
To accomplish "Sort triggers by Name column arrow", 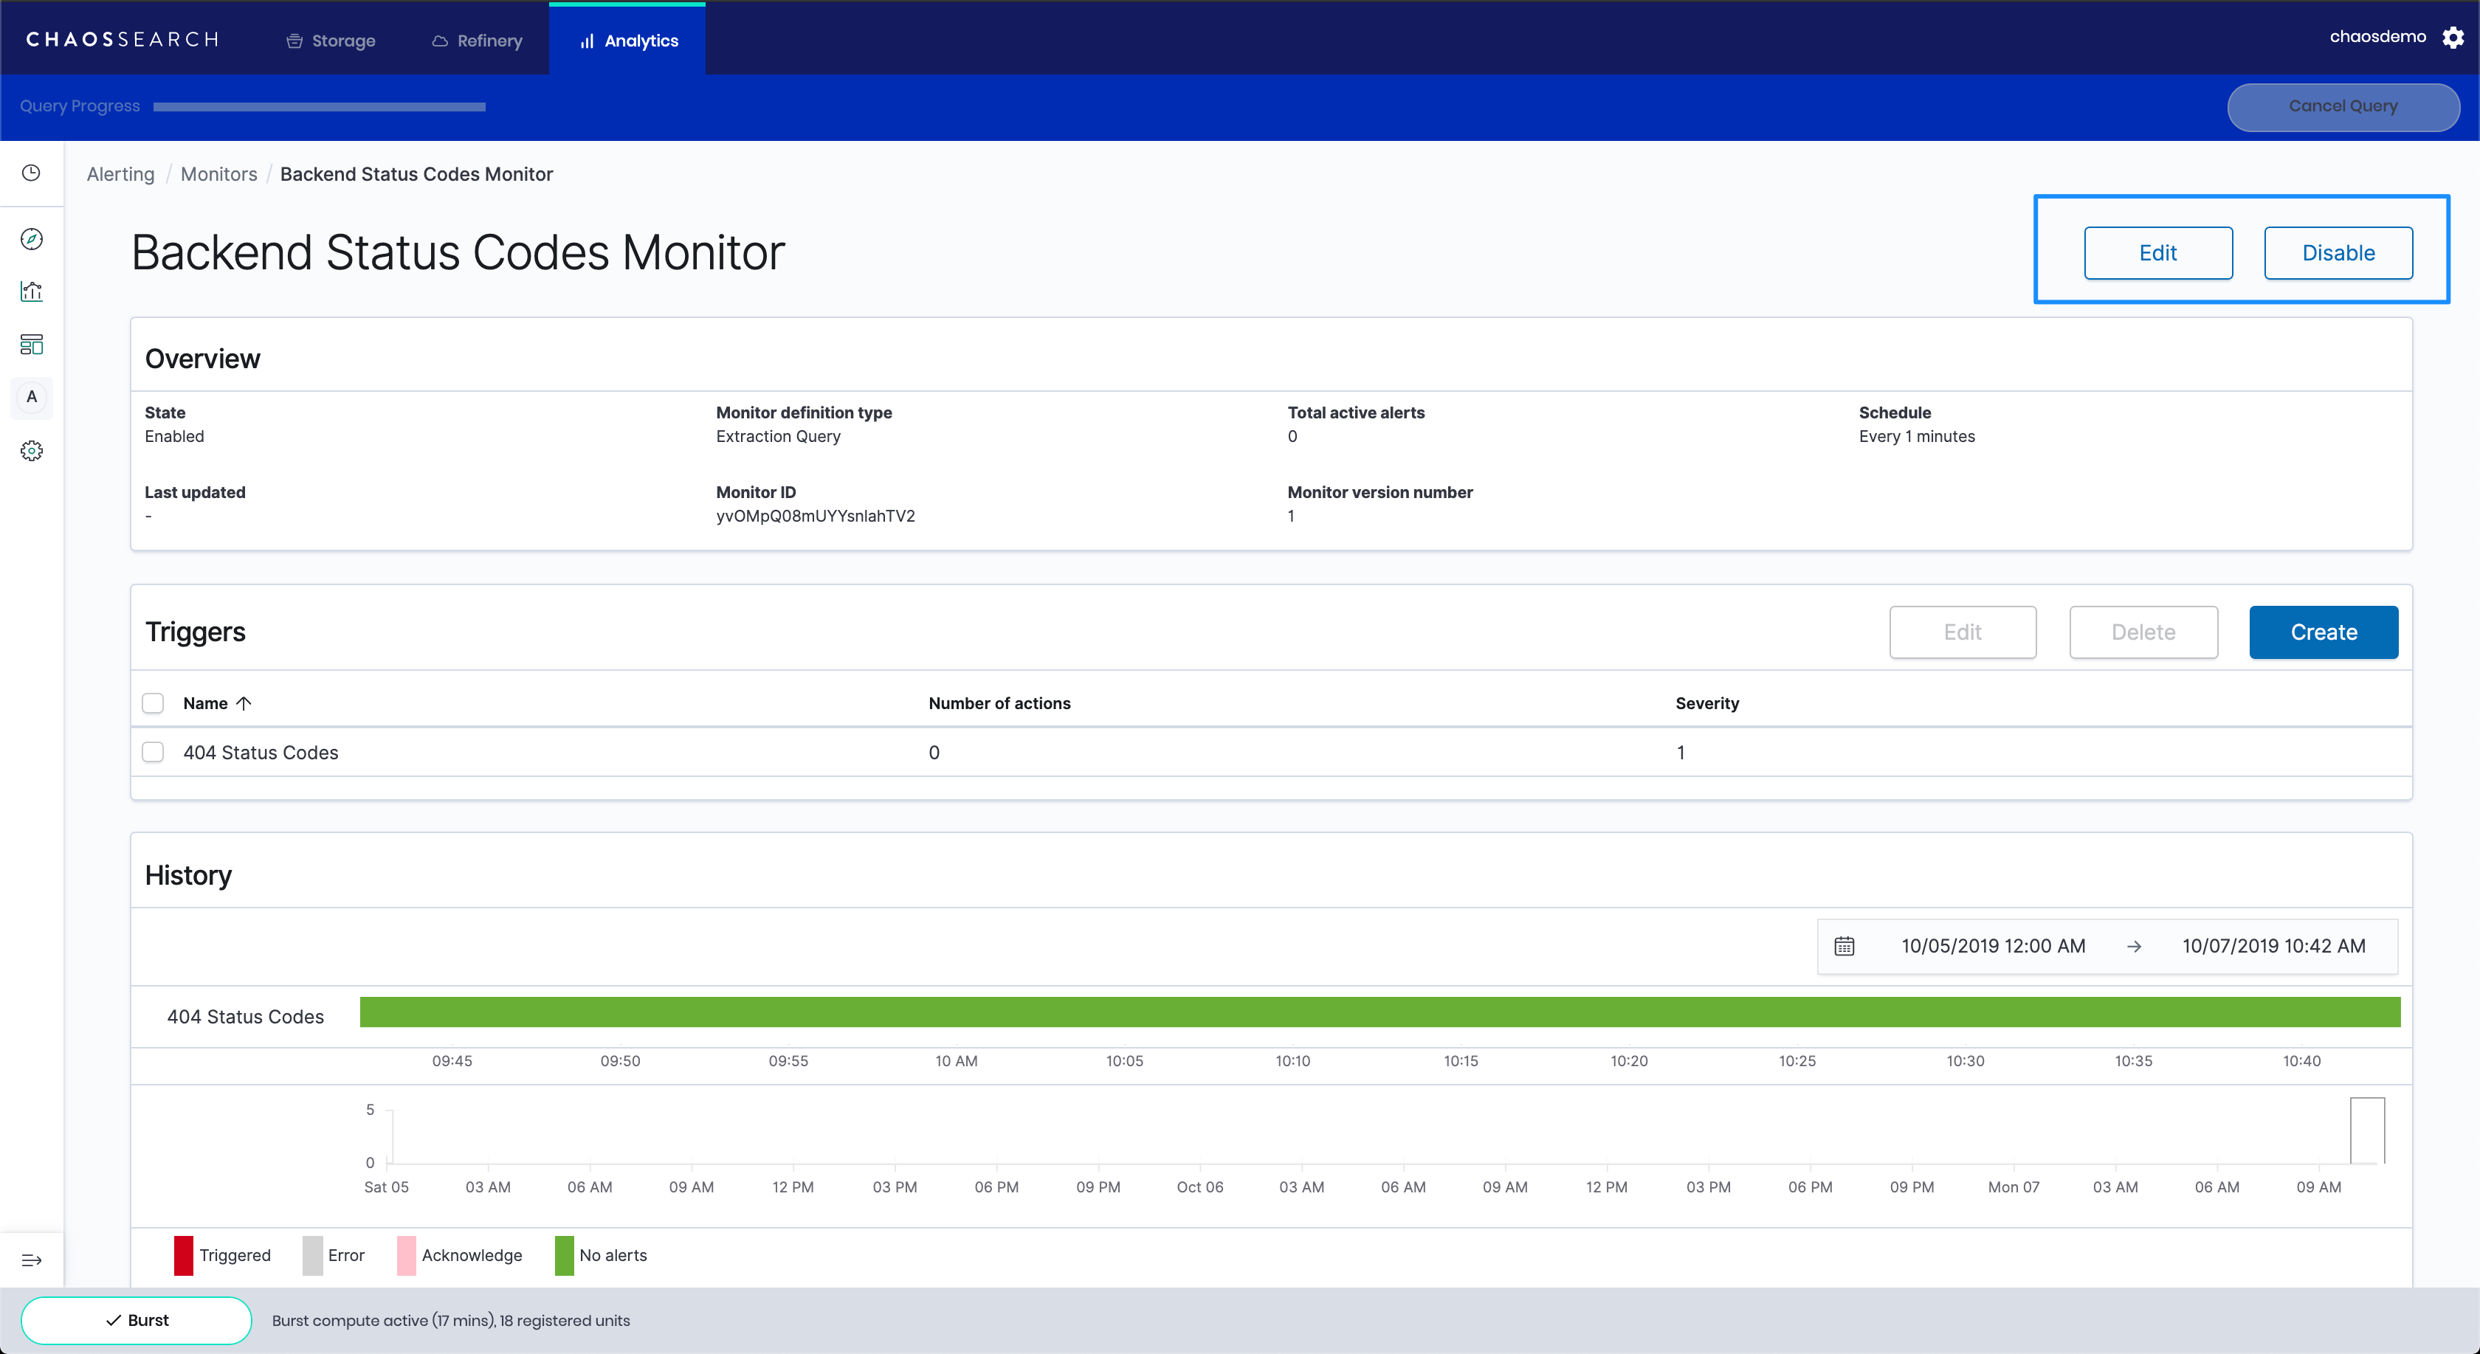I will click(244, 703).
